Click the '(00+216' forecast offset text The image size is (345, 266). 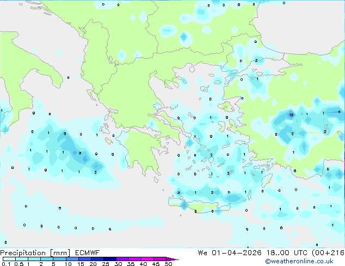[x=328, y=253]
